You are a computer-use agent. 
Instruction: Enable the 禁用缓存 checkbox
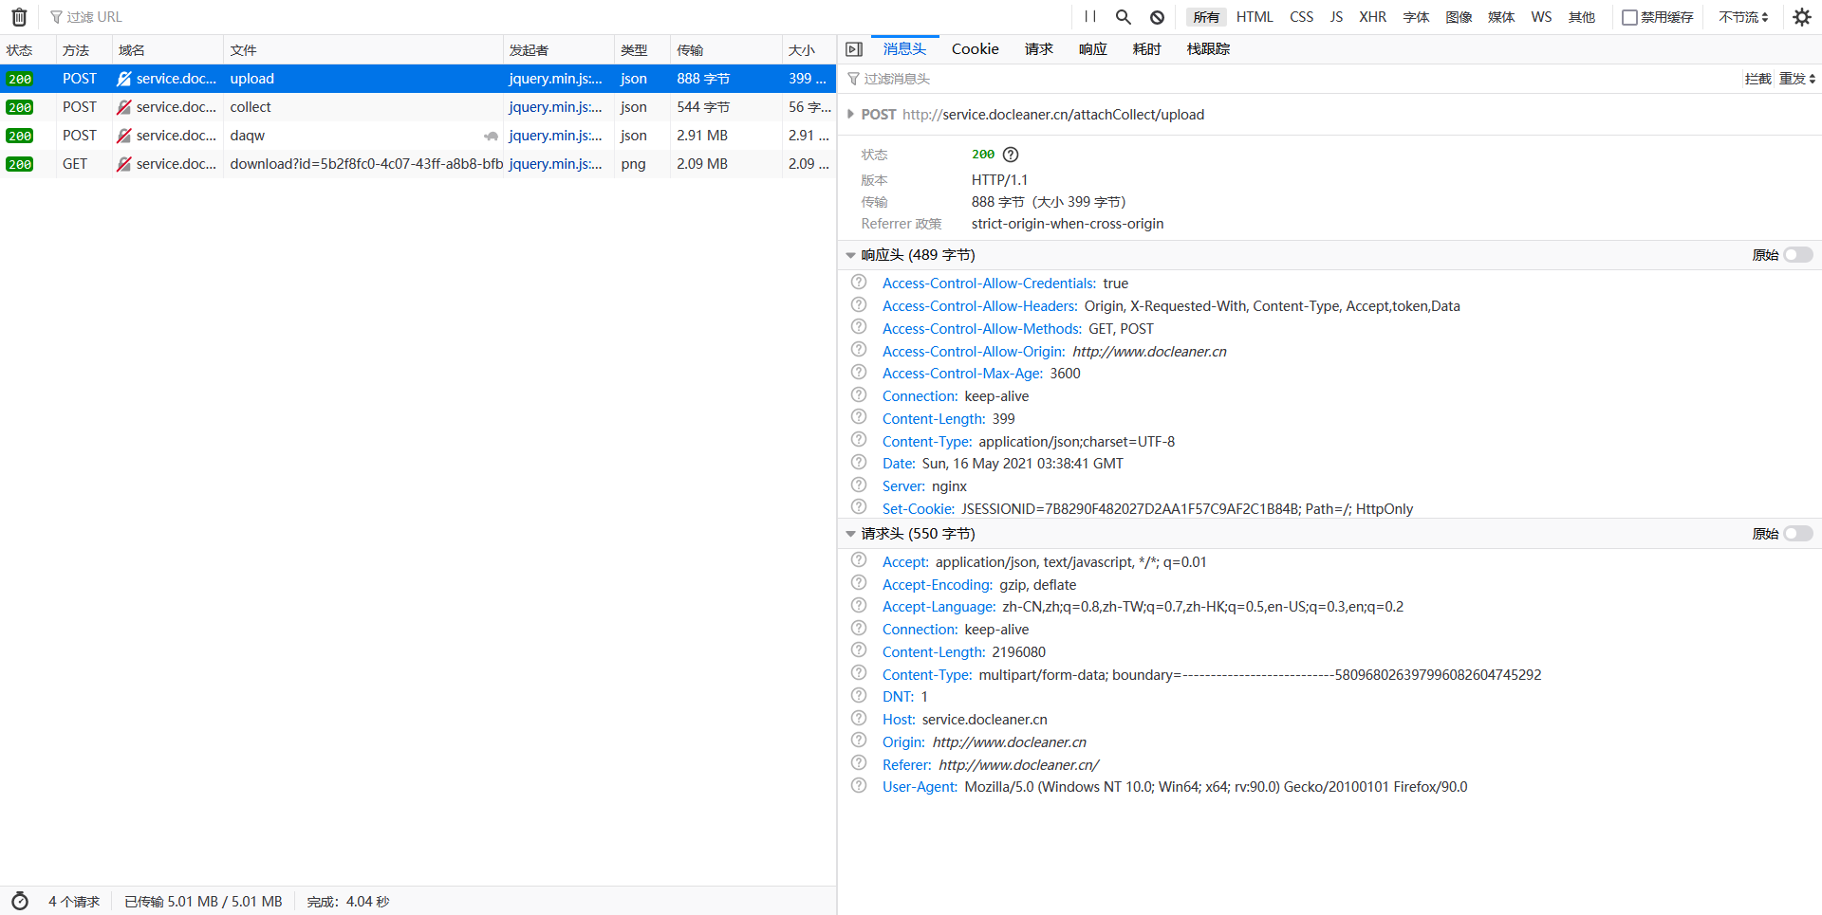tap(1629, 17)
